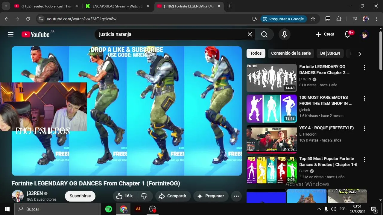The height and width of the screenshot is (215, 383).
Task: Open the Windows notification center icon
Action: [373, 209]
